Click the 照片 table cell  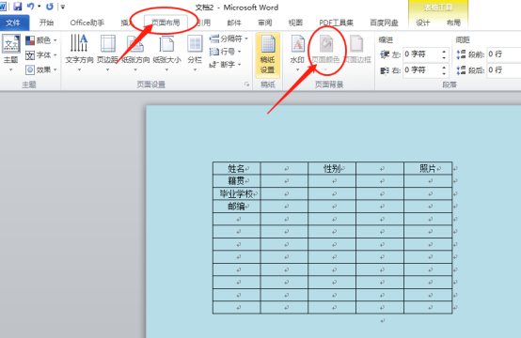coord(428,168)
